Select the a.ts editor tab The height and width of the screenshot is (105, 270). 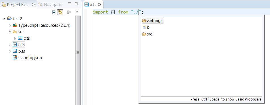93,5
